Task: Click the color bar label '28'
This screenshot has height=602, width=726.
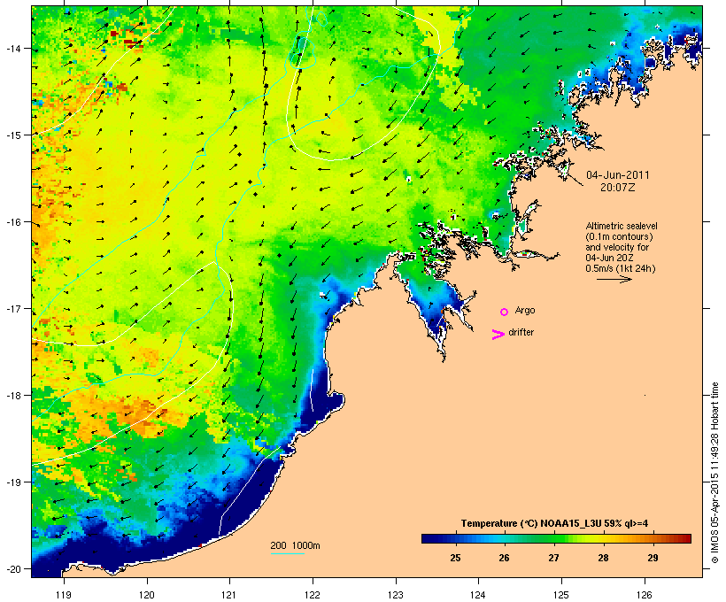Action: coord(603,558)
